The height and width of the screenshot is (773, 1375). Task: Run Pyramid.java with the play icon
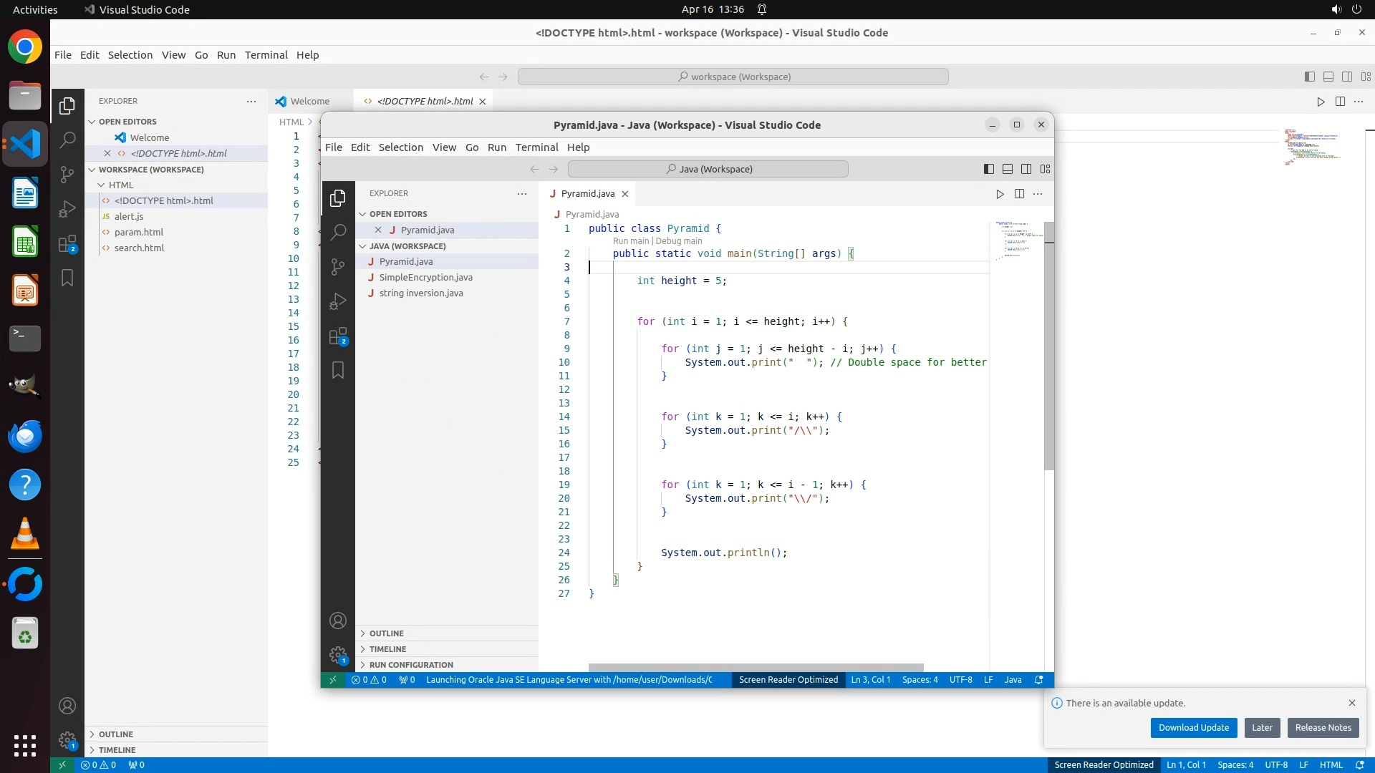pyautogui.click(x=1000, y=194)
